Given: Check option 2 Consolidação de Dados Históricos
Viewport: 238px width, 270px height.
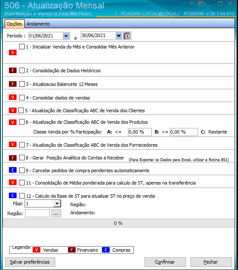Looking at the screenshot, I should pos(22,70).
